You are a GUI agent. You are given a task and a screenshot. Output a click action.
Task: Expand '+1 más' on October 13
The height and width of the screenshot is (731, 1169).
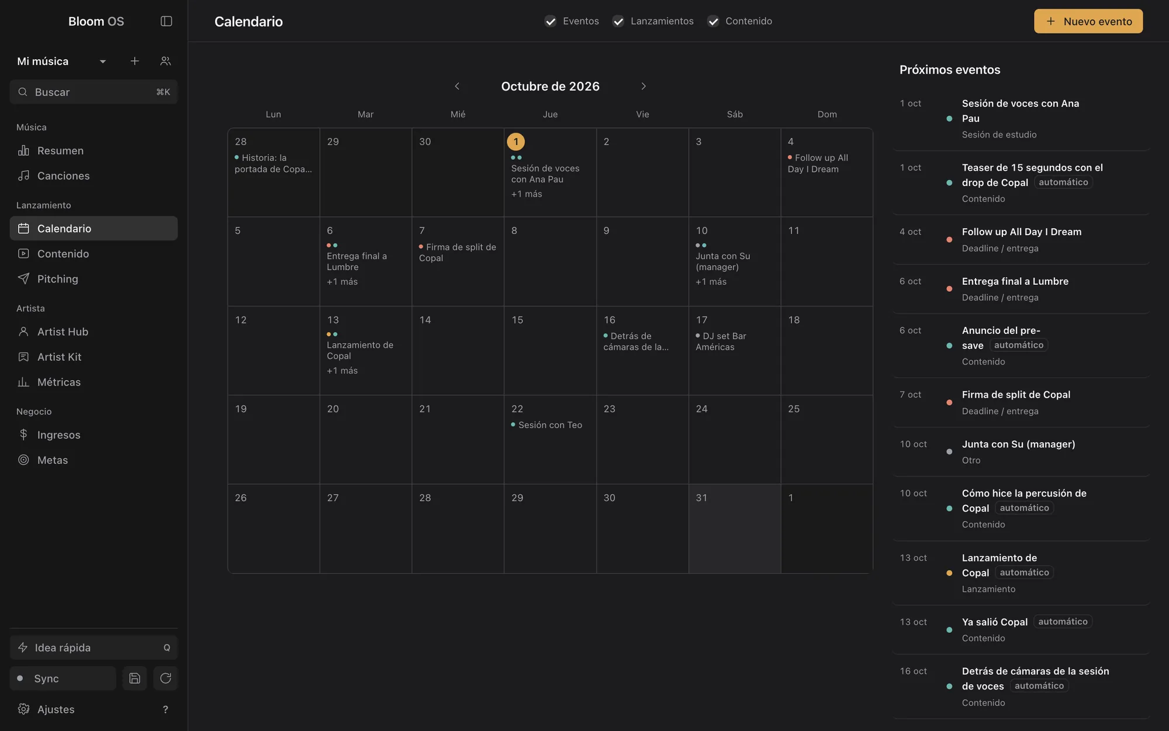click(342, 371)
